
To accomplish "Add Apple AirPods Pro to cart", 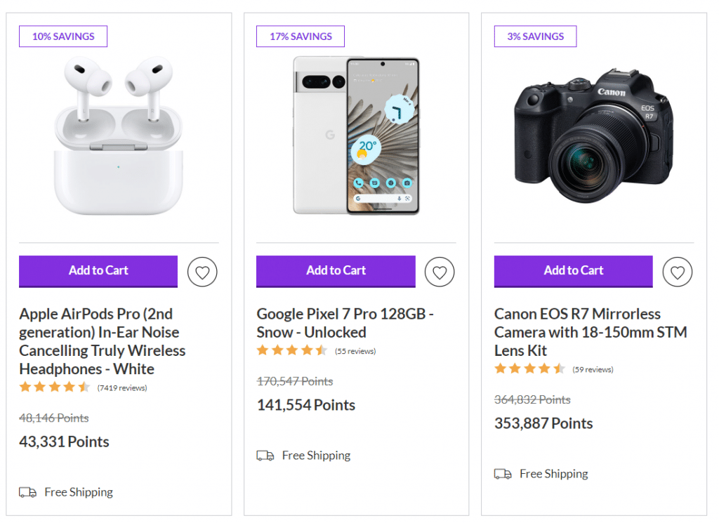I will click(98, 271).
